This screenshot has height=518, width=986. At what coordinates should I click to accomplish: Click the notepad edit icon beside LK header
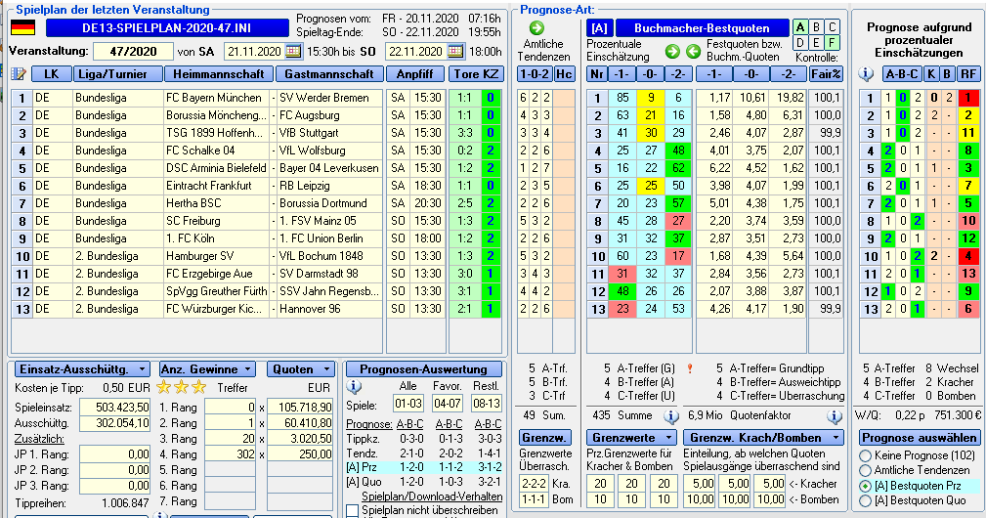click(x=19, y=74)
